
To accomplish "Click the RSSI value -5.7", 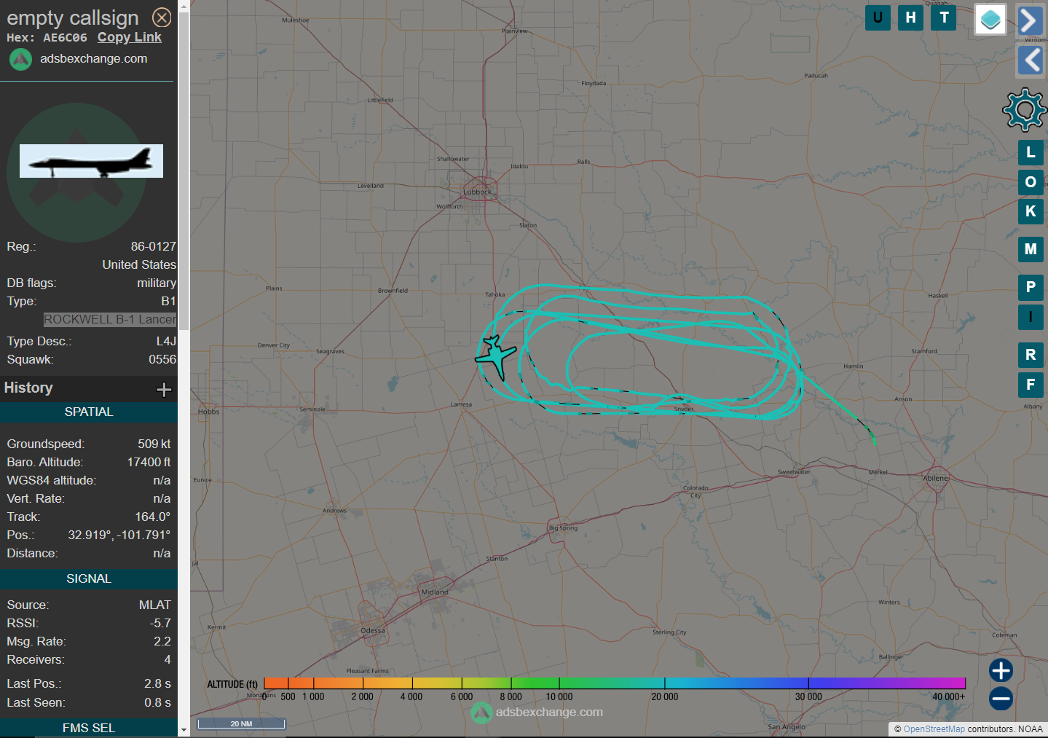I will pos(160,624).
